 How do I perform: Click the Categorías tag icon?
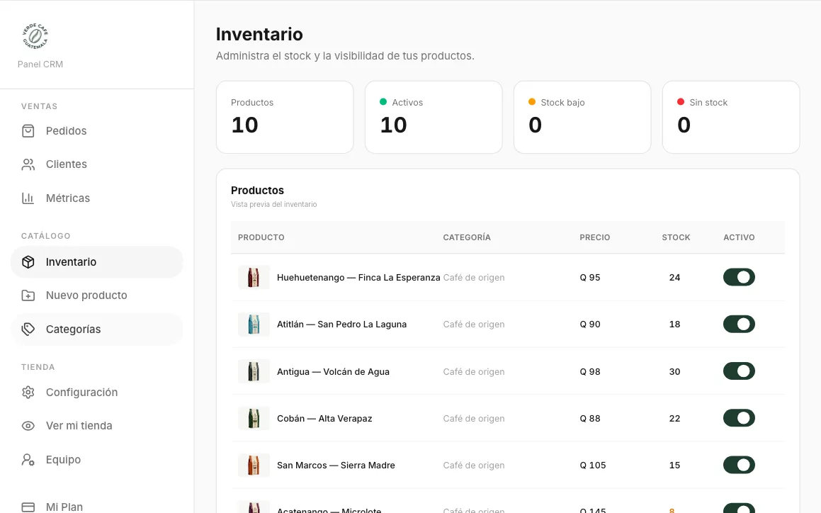pos(28,329)
